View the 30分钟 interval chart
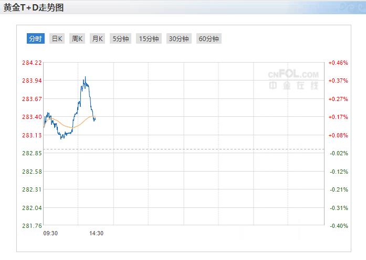The image size is (366, 260). 179,38
